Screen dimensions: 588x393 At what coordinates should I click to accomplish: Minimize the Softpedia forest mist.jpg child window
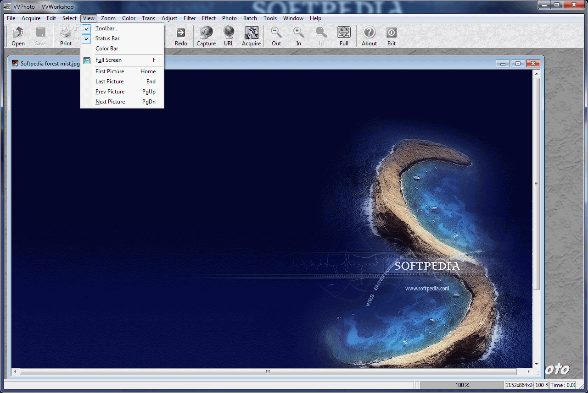point(503,64)
